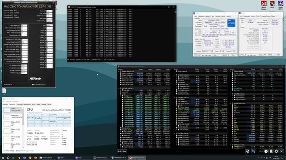Click Validate button in left CPU-Z window
The width and height of the screenshot is (286, 160).
coord(224,55)
